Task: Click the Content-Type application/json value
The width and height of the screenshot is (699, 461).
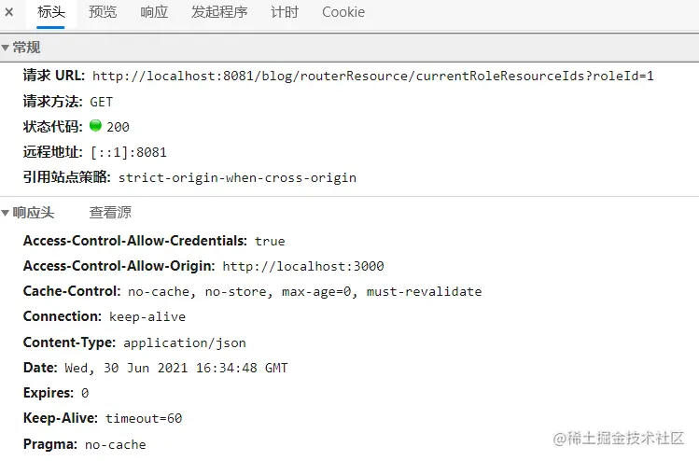Action: pos(185,342)
